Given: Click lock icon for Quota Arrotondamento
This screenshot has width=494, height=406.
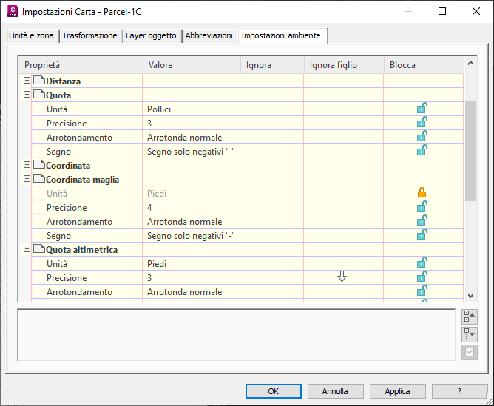Looking at the screenshot, I should coord(422,137).
